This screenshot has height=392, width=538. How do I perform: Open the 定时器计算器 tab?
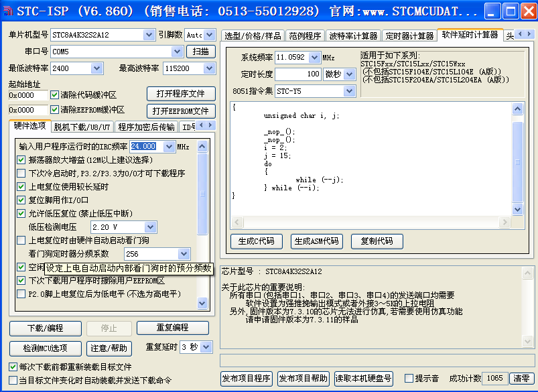click(x=409, y=36)
